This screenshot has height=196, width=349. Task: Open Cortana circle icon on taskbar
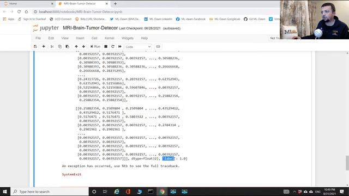[94, 192]
